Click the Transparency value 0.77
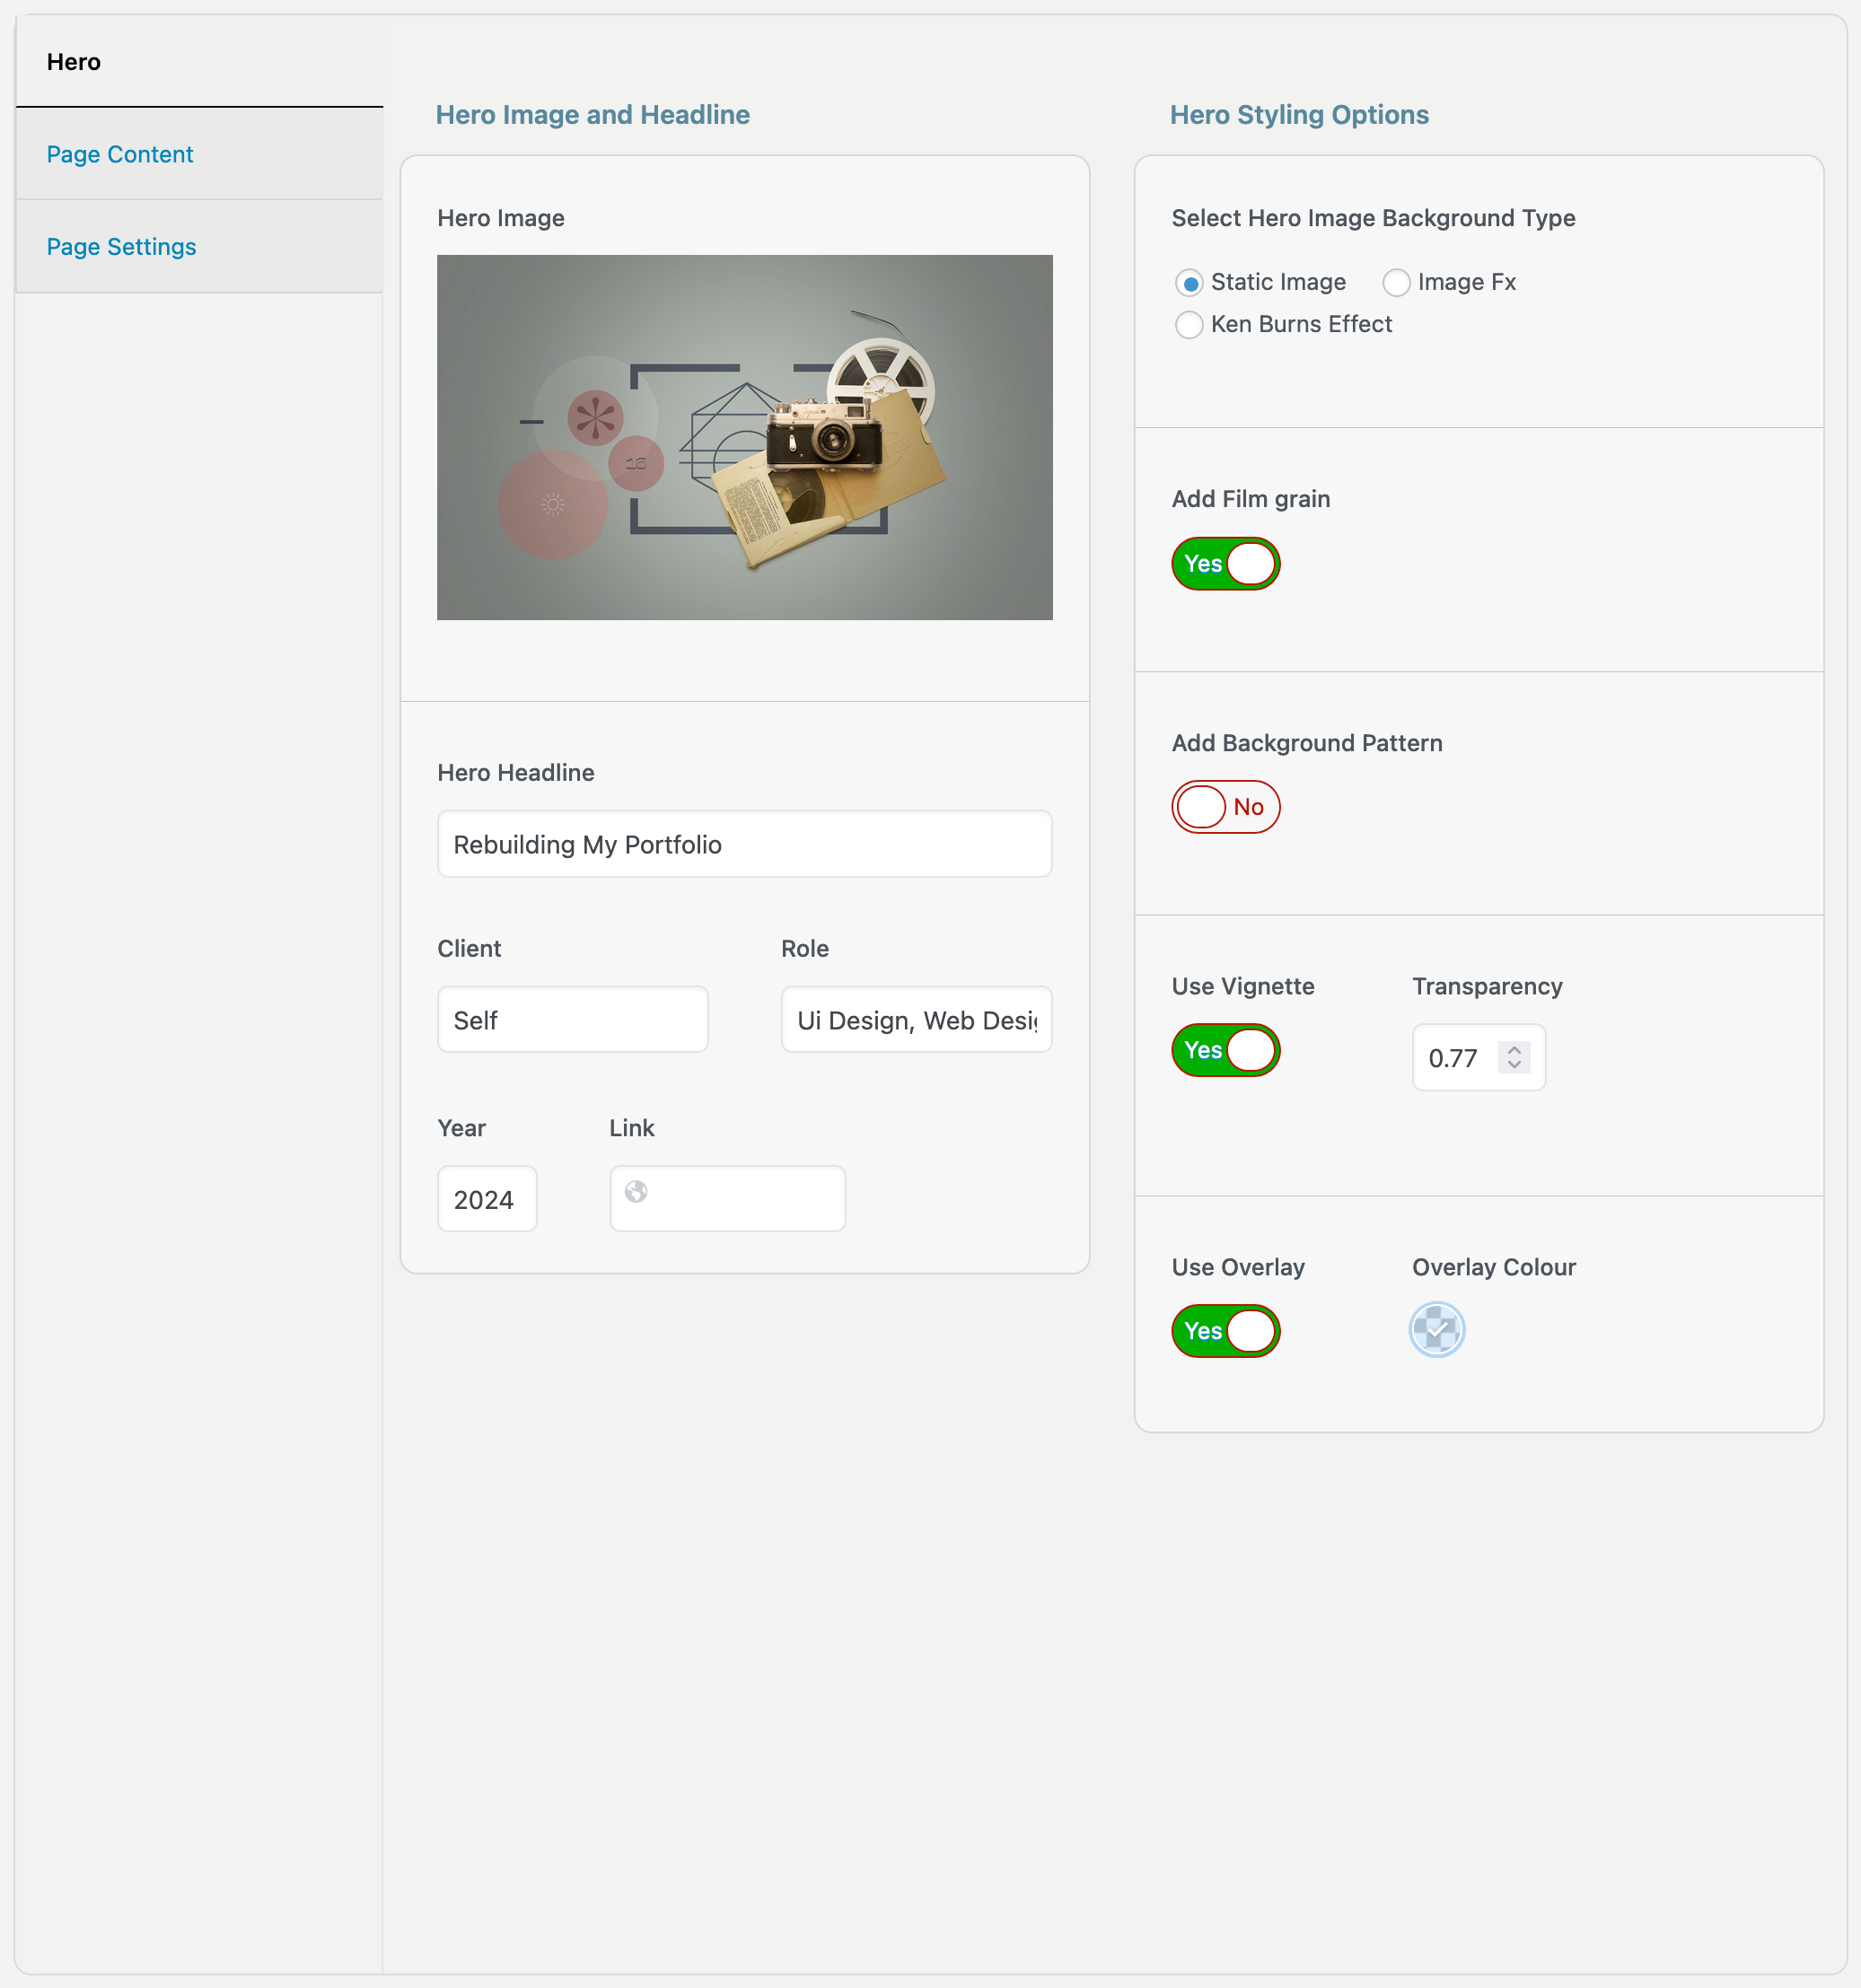The width and height of the screenshot is (1861, 1988). coord(1455,1058)
